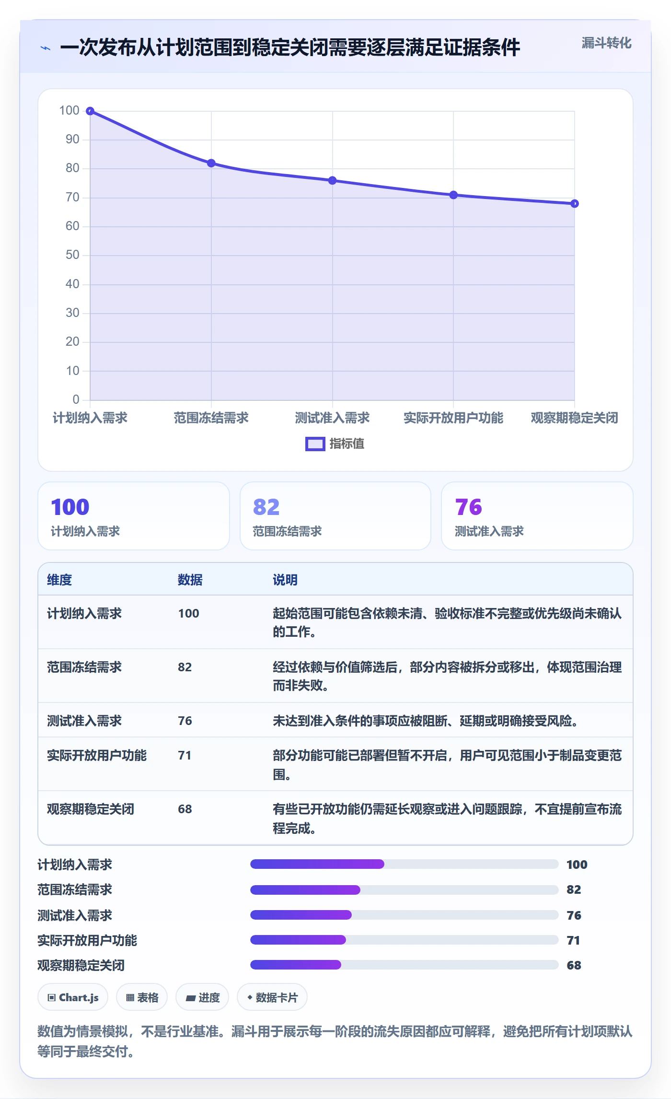This screenshot has height=1099, width=671.
Task: Click the 说明 column header
Action: pos(285,580)
